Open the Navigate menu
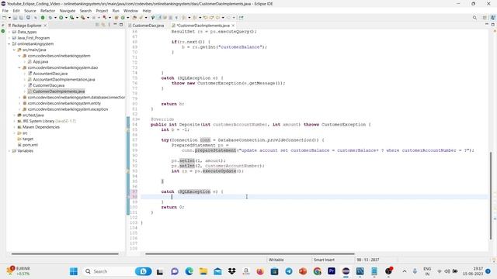Screen dimensions: 497x279 click(x=68, y=11)
